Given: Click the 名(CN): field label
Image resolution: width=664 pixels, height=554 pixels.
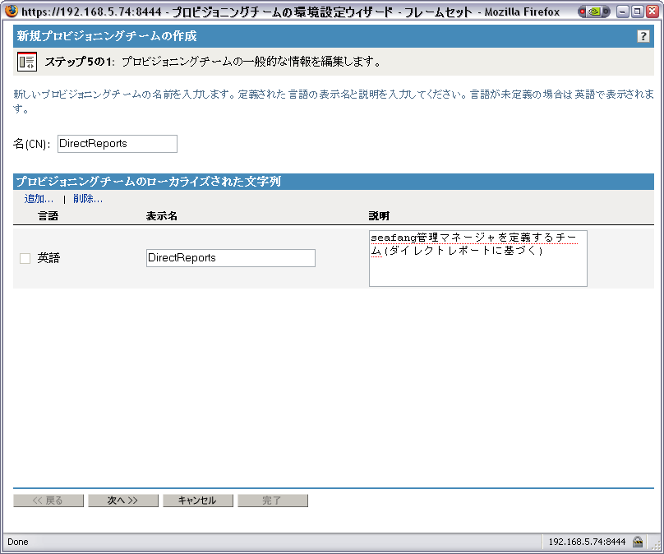Looking at the screenshot, I should (32, 144).
